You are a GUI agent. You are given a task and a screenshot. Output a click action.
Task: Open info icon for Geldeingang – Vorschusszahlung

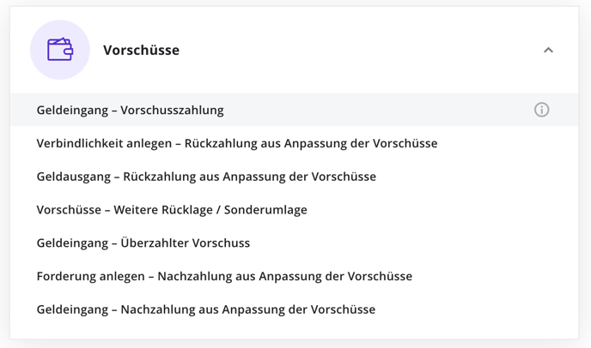point(542,110)
